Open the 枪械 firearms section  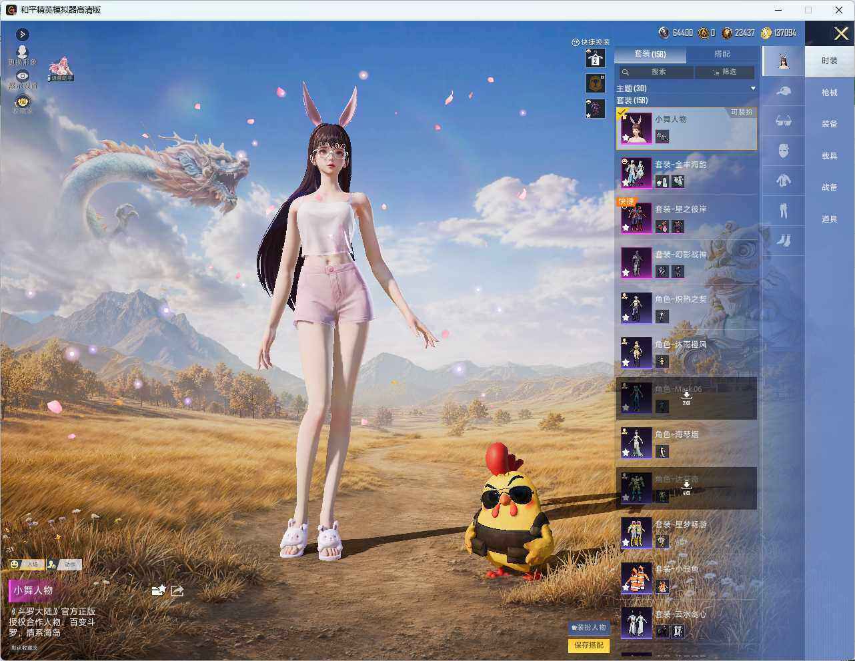point(830,93)
